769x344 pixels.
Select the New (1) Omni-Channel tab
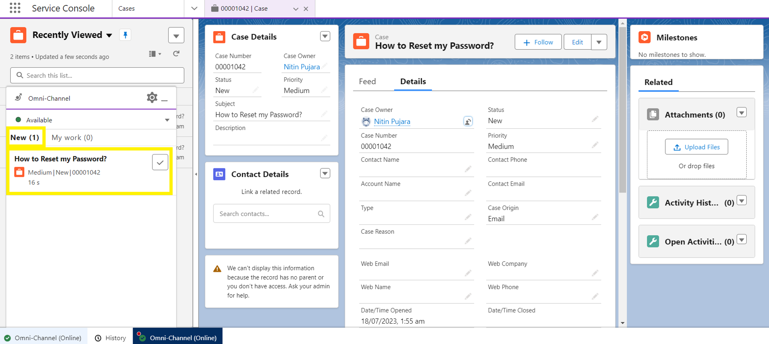(25, 138)
